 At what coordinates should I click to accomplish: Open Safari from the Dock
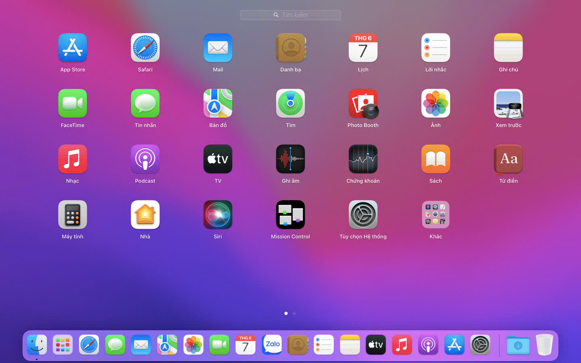(89, 345)
